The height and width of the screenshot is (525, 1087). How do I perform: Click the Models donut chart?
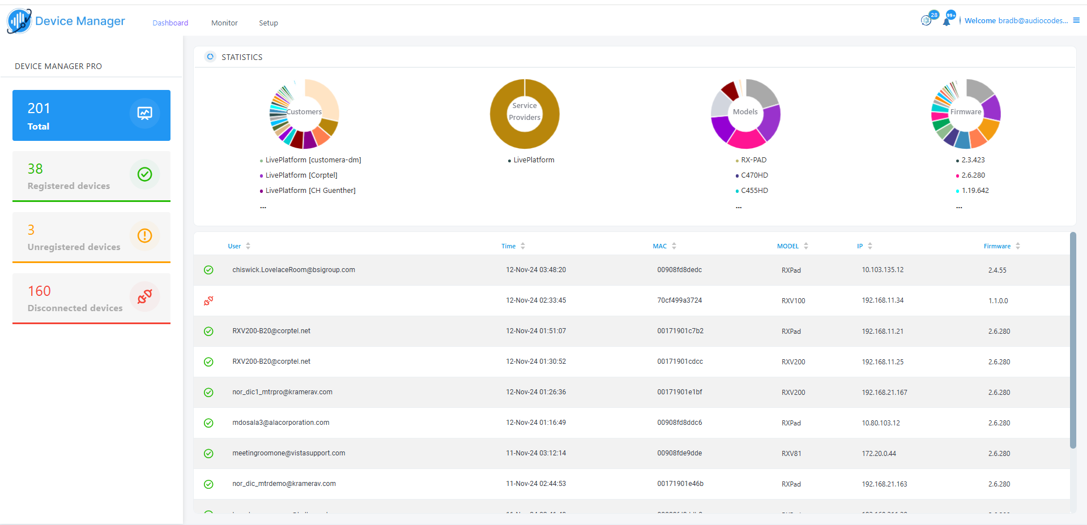[745, 114]
